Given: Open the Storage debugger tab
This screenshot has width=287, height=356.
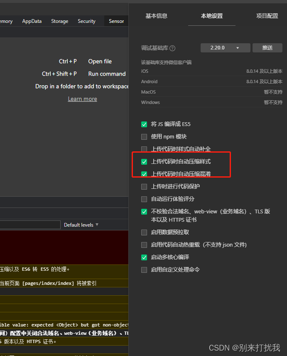Looking at the screenshot, I should tap(60, 21).
